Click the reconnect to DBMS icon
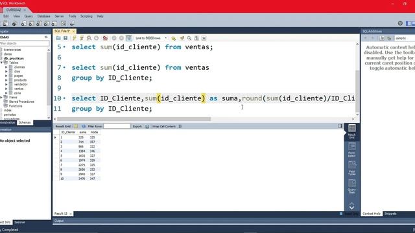The image size is (415, 233). (x=72, y=24)
